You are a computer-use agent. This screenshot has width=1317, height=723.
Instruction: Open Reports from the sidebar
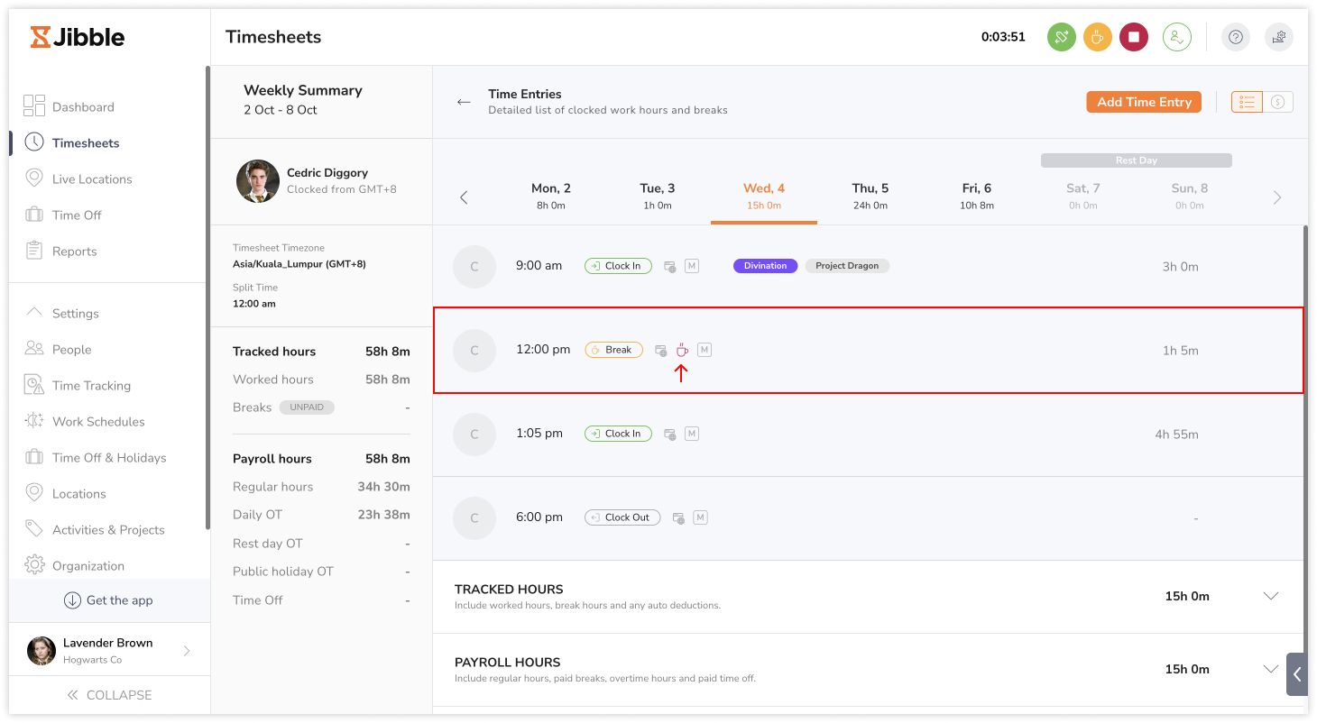pos(72,251)
